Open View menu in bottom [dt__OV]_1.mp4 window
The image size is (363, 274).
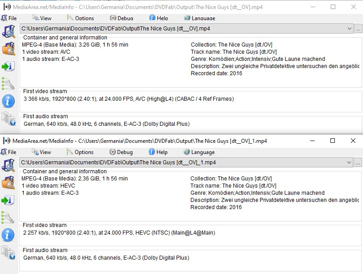pyautogui.click(x=41, y=152)
